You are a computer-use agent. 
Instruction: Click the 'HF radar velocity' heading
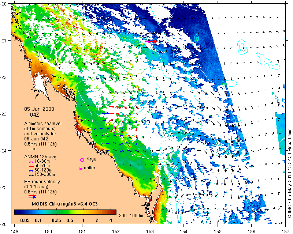tap(42, 182)
